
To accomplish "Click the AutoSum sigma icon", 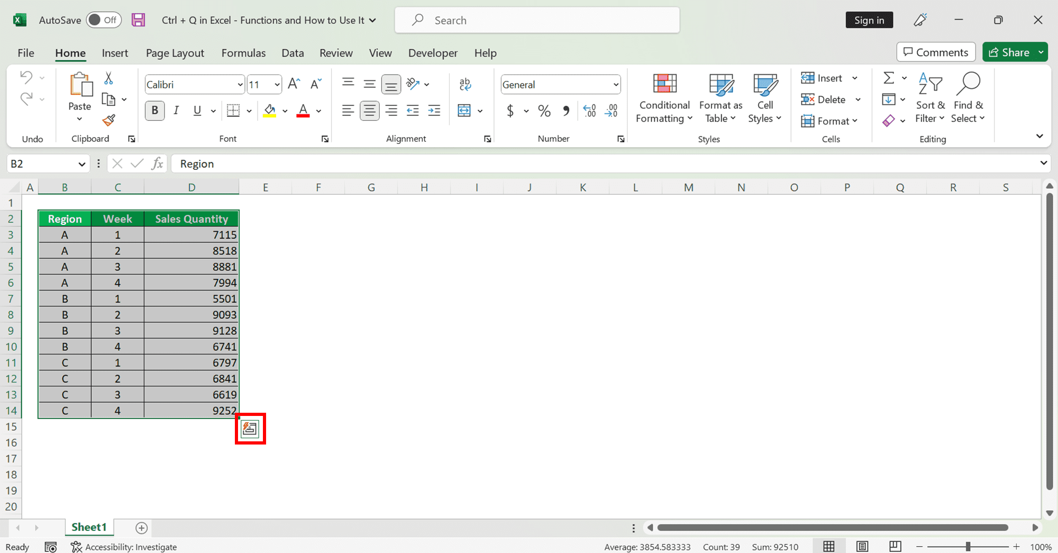I will pyautogui.click(x=889, y=78).
